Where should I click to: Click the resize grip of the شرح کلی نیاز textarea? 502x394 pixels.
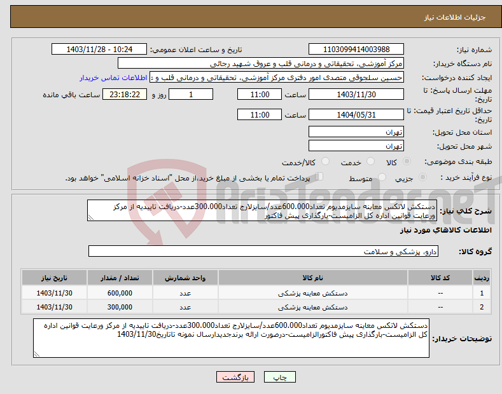(91, 218)
